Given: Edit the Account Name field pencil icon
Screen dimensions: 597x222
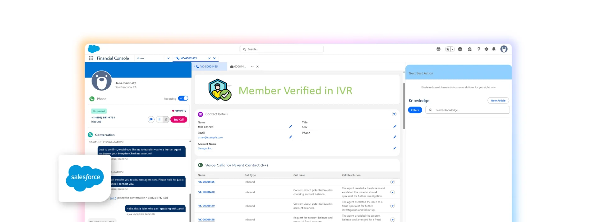Looking at the screenshot, I should coord(395,148).
